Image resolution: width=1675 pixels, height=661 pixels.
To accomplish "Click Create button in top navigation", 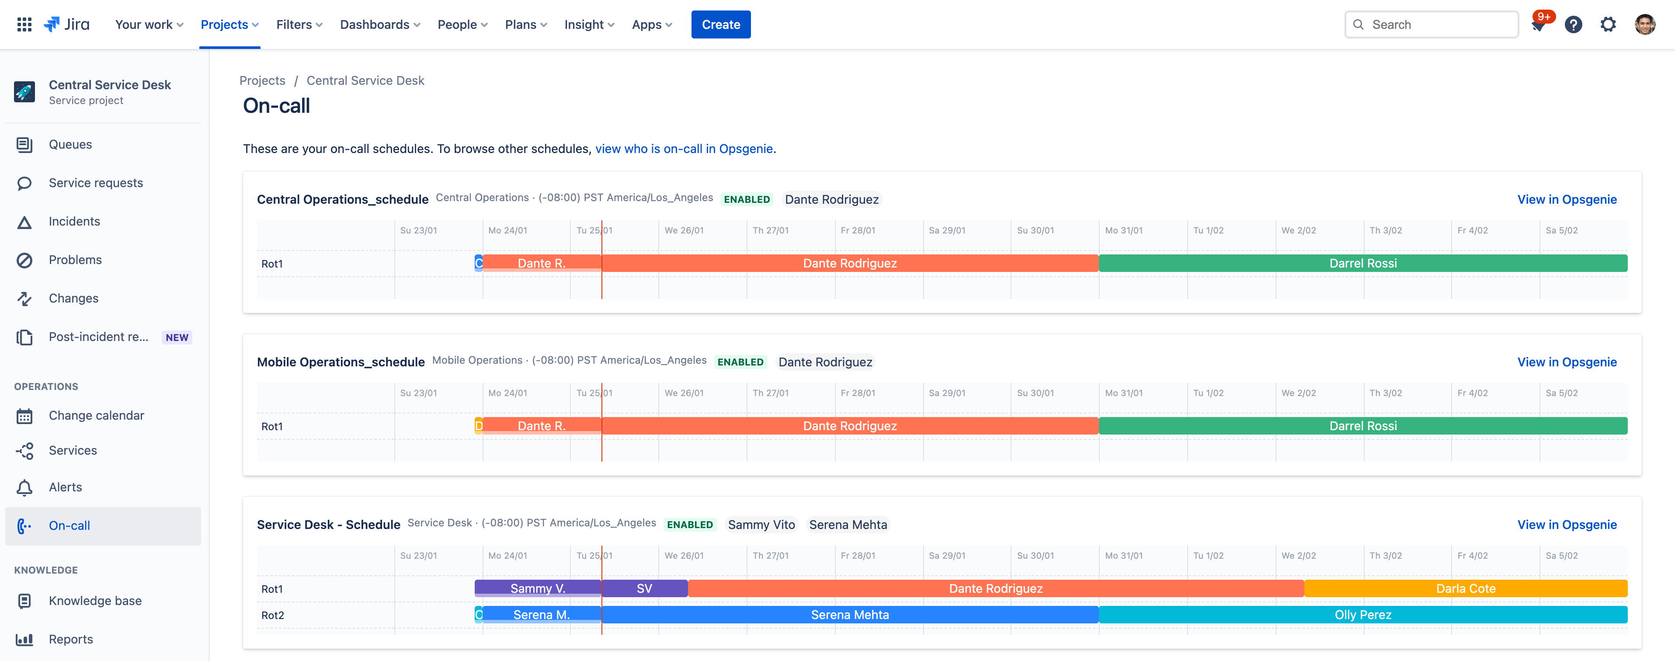I will [x=721, y=24].
